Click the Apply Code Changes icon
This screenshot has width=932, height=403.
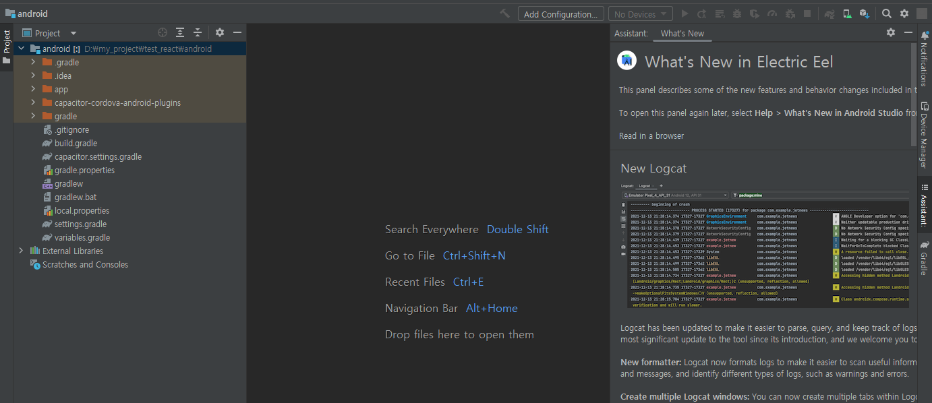point(720,13)
